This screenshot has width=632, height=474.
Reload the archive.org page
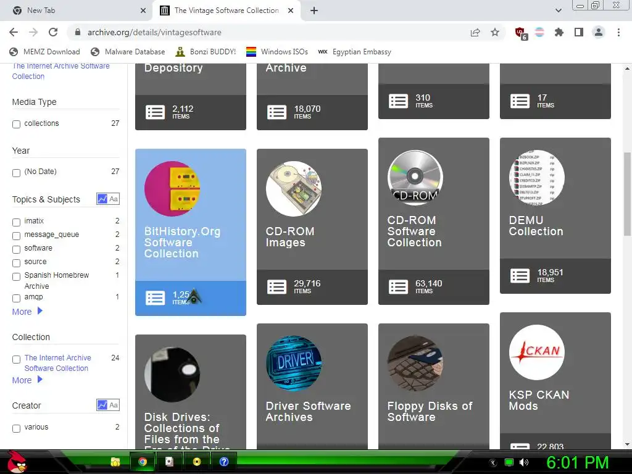coord(53,32)
